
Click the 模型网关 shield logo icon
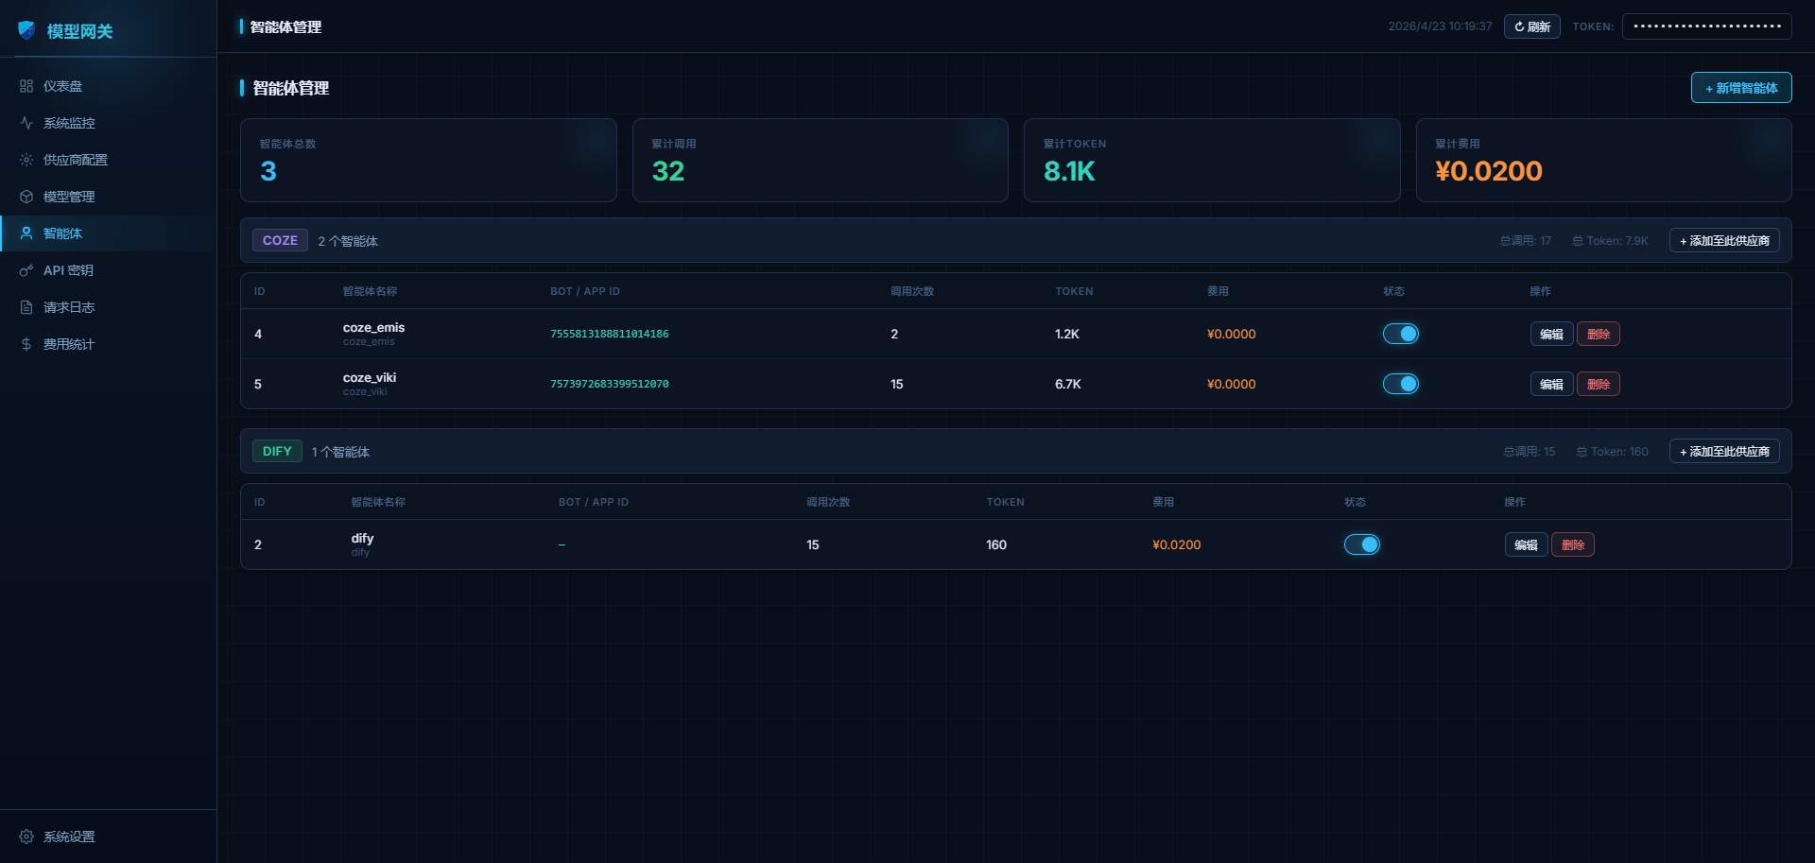(26, 30)
